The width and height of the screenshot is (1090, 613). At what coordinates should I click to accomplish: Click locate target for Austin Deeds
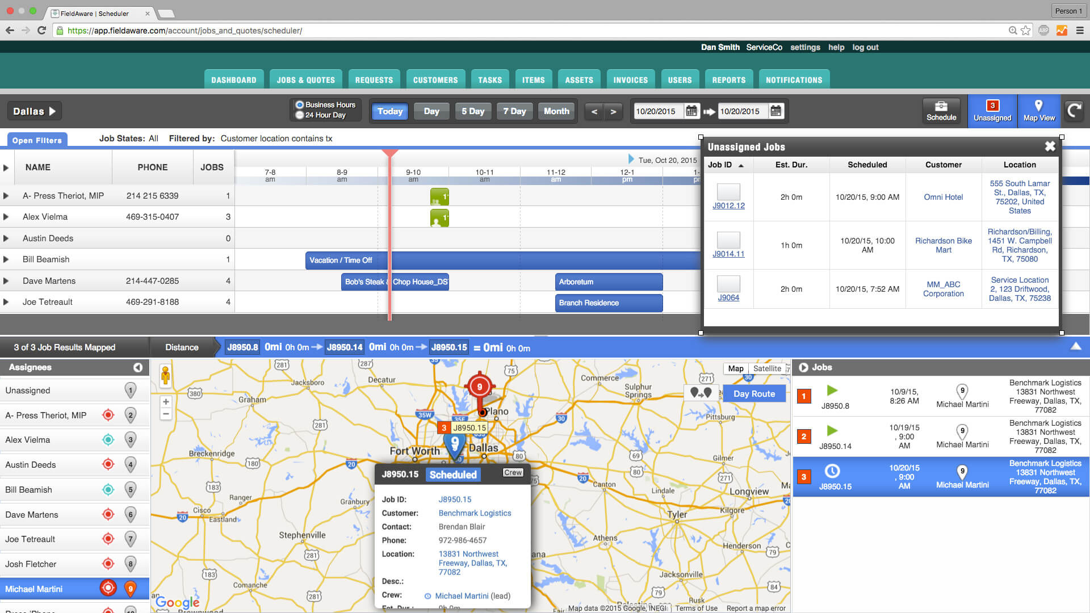click(x=108, y=464)
